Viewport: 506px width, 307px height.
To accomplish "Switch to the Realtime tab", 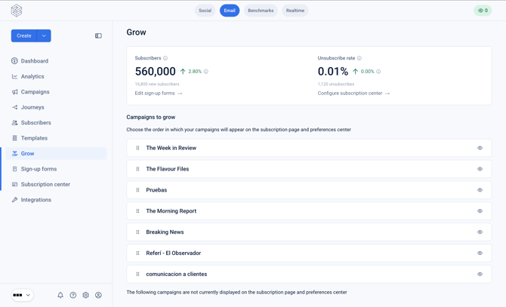I will [295, 11].
